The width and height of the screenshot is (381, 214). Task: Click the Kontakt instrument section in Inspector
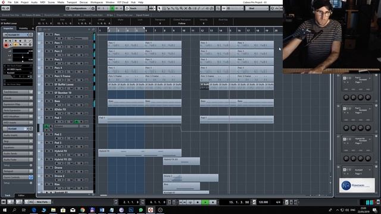18,129
